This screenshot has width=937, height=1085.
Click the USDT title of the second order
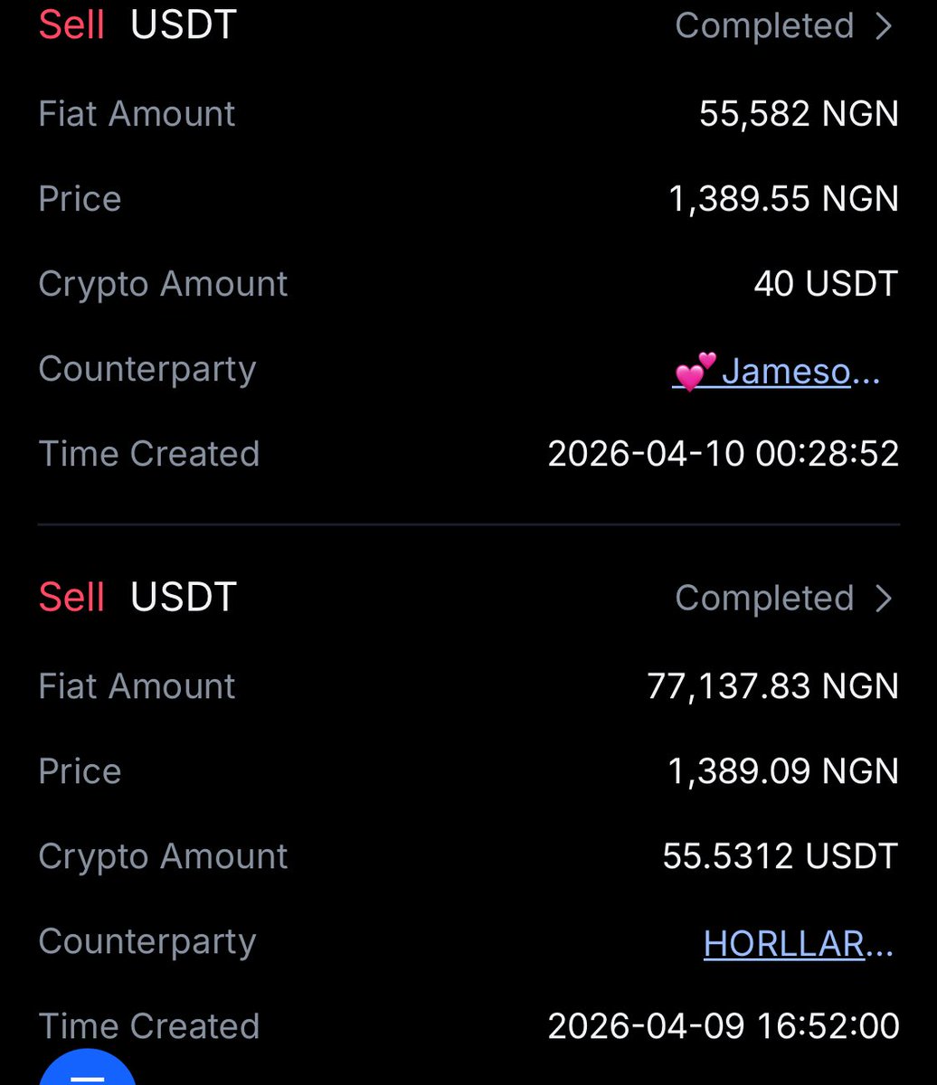coord(184,598)
